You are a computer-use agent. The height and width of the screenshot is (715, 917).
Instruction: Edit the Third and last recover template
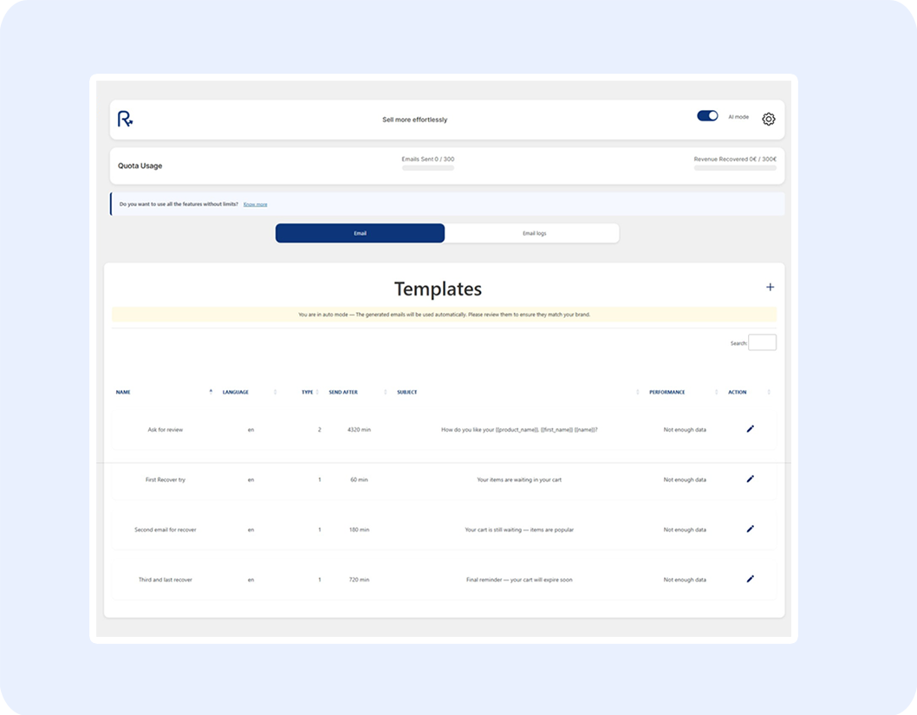click(x=750, y=579)
